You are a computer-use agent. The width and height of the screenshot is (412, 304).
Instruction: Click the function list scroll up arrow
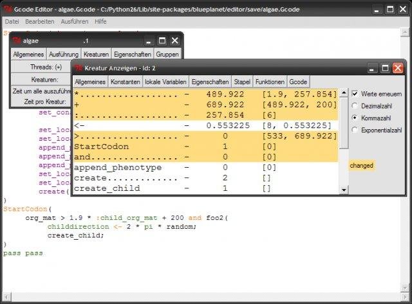(x=344, y=93)
